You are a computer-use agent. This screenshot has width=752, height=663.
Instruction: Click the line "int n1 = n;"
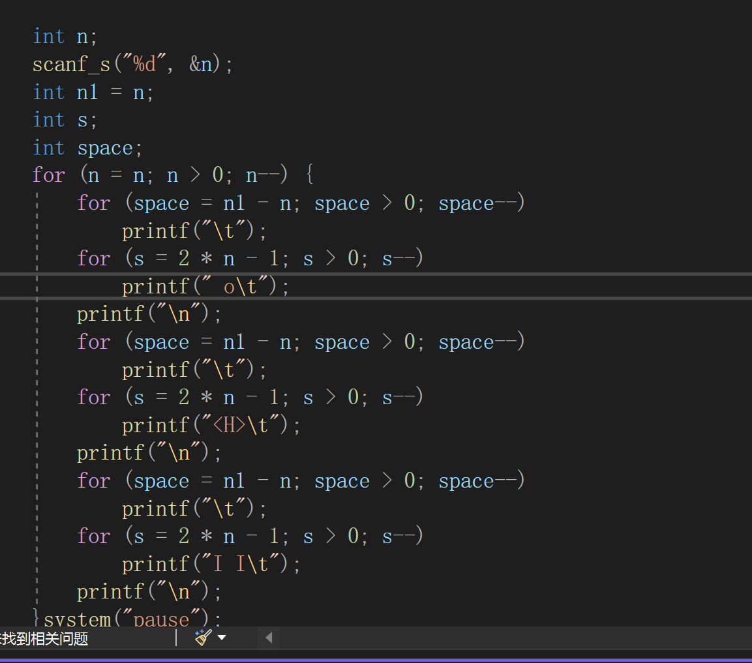93,92
